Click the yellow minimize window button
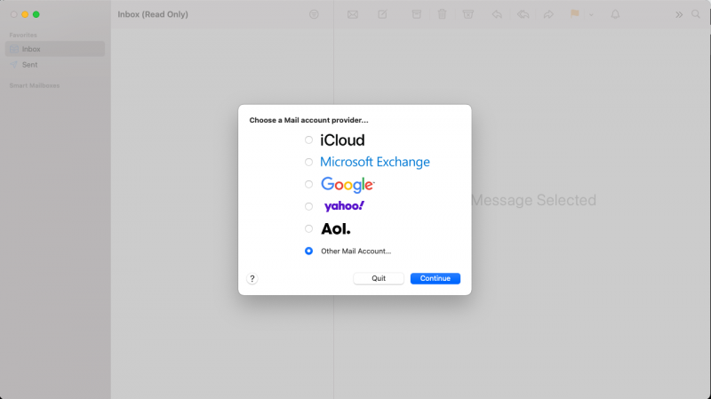Viewport: 711px width, 399px height. (x=25, y=14)
